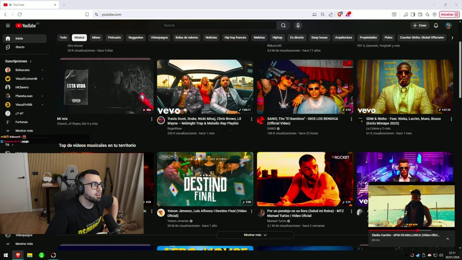Screen dimensions: 462x260
Task: Select the Counter-Strike: Global Offensive chip
Action: coord(422,38)
